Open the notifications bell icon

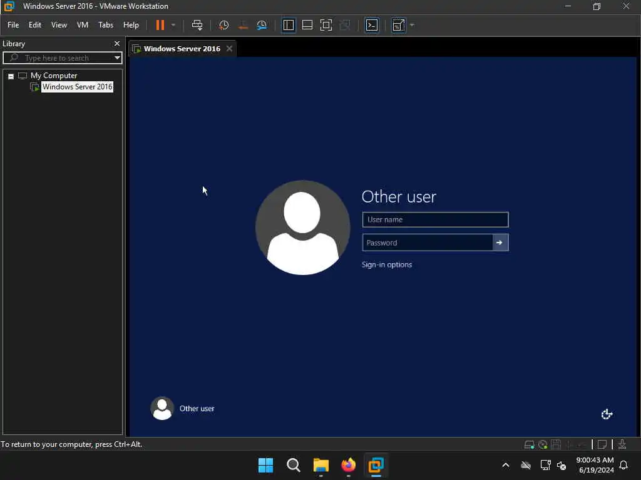click(x=623, y=465)
